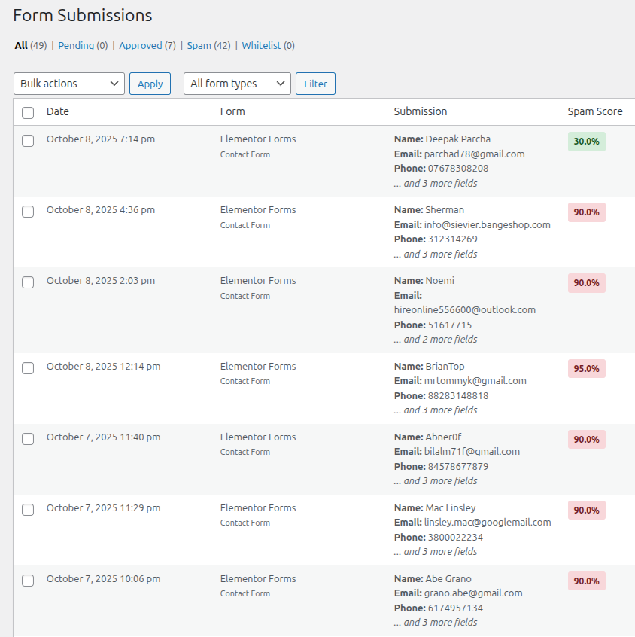The width and height of the screenshot is (635, 637).
Task: Click the Spam Score column header
Action: [x=594, y=111]
